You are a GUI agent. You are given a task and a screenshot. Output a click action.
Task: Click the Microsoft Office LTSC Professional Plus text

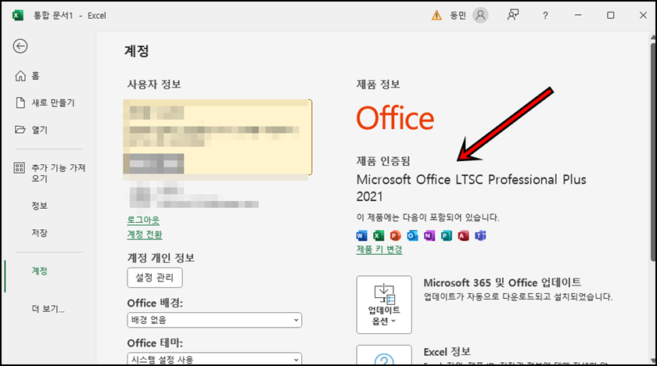(471, 188)
